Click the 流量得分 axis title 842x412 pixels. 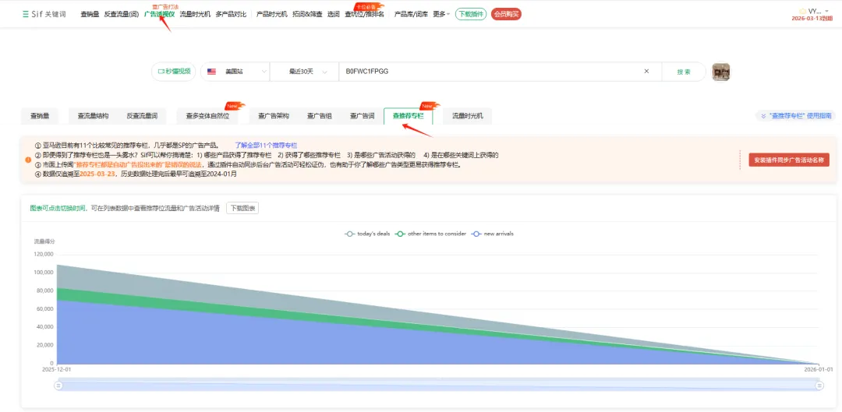[x=44, y=241]
